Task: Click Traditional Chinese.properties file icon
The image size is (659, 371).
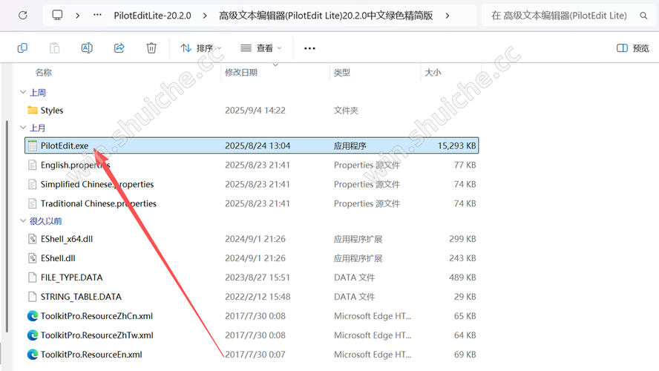Action: pyautogui.click(x=33, y=204)
